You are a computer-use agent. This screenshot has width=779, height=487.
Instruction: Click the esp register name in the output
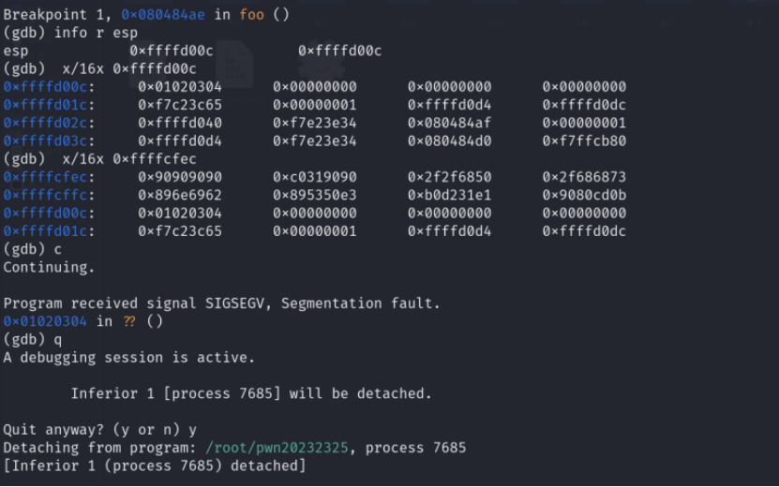tap(15, 51)
